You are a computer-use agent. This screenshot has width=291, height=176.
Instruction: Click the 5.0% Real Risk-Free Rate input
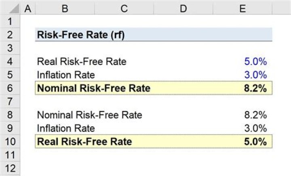pyautogui.click(x=255, y=61)
